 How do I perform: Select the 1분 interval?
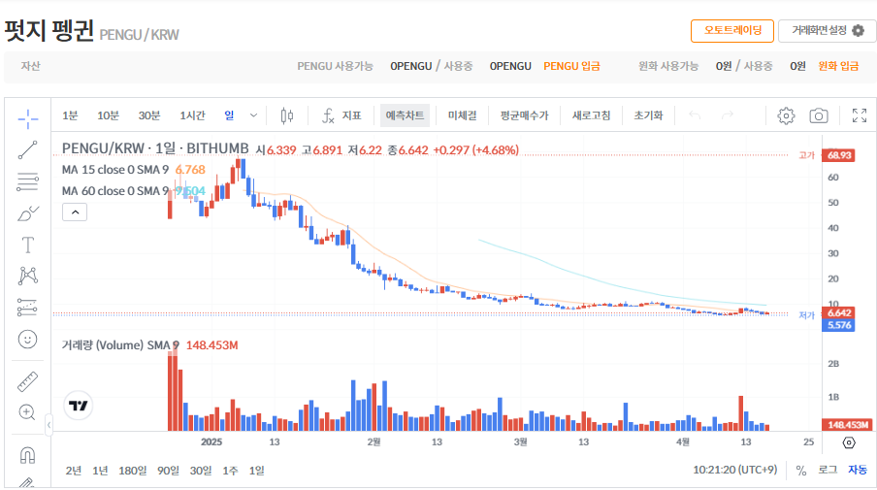[70, 115]
